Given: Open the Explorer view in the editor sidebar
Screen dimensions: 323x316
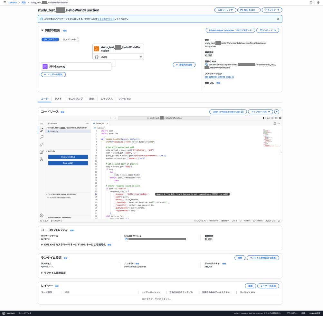Looking at the screenshot, I should (x=42, y=130).
